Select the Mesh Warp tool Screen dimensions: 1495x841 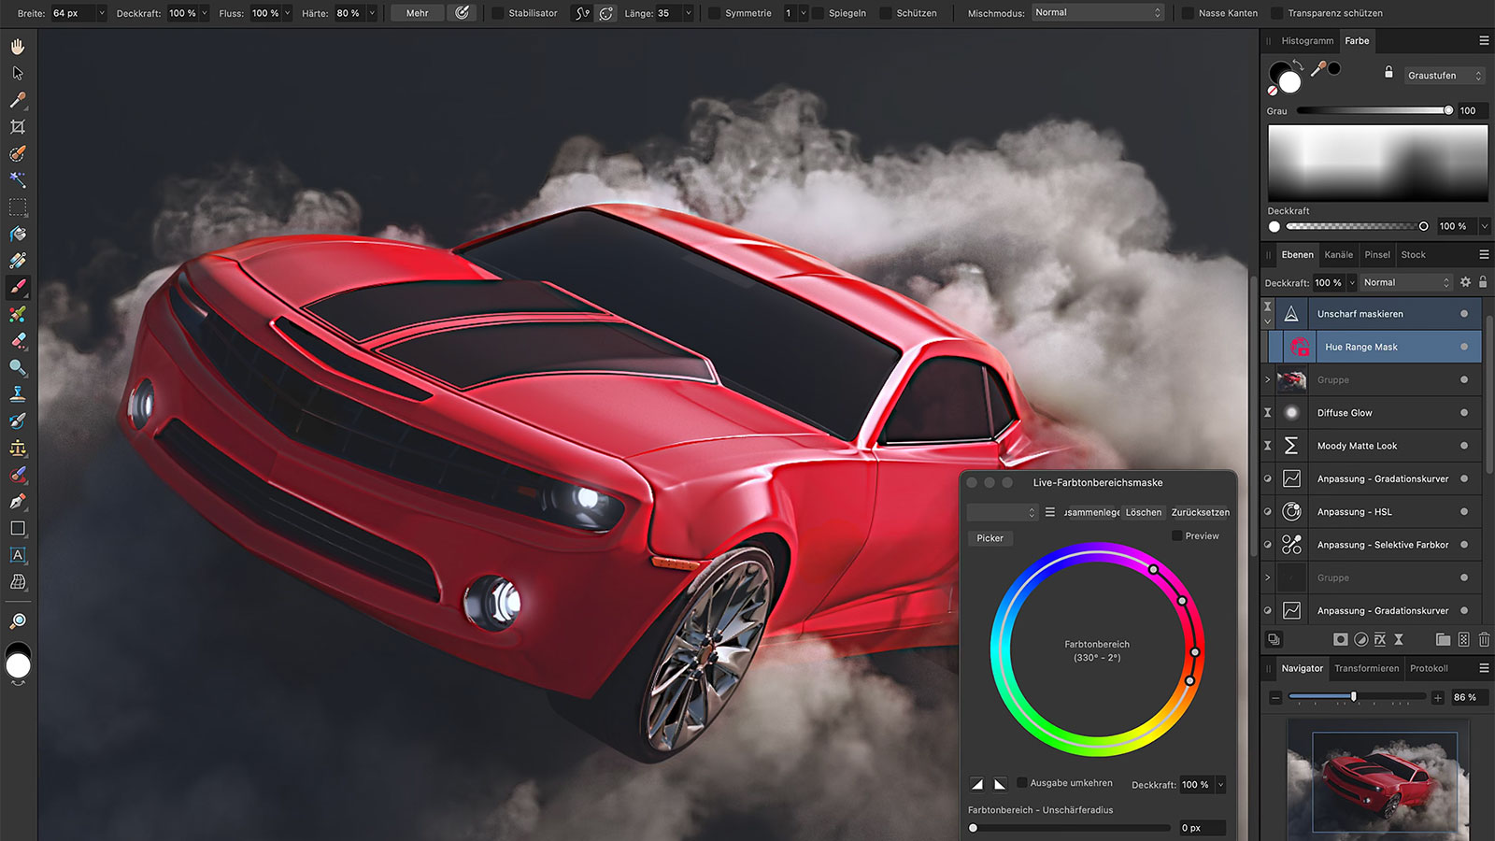click(18, 582)
